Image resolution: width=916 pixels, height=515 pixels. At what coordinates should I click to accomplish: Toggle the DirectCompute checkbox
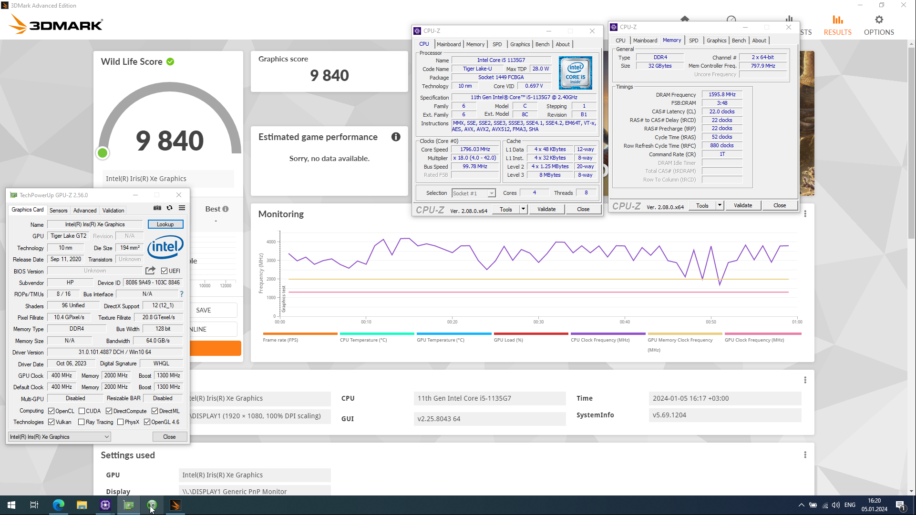coord(109,411)
